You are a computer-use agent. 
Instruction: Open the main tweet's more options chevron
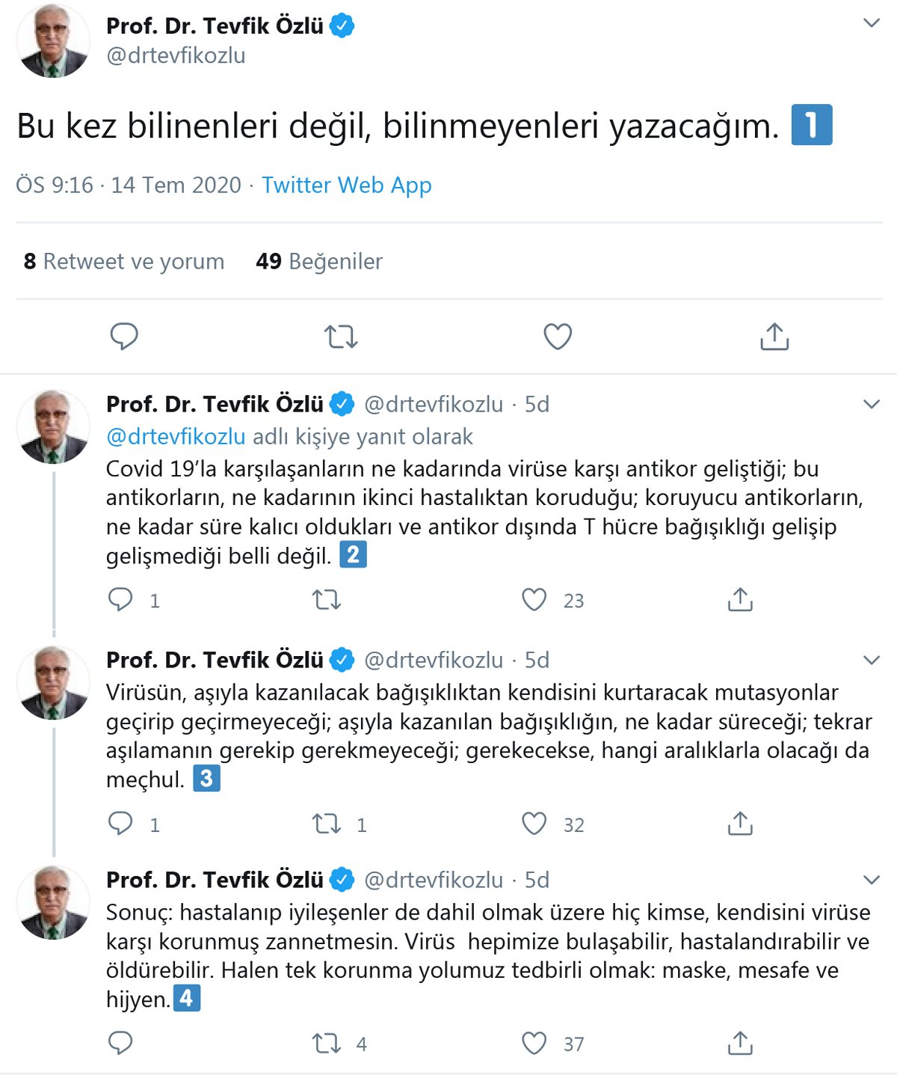872,23
